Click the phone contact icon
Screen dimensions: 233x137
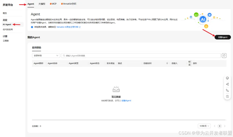pyautogui.click(x=227, y=90)
